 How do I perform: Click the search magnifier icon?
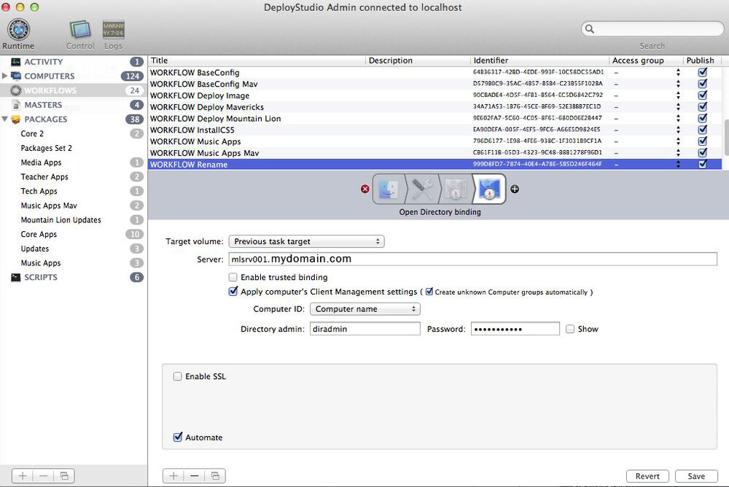(x=590, y=29)
